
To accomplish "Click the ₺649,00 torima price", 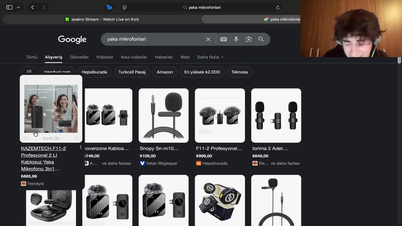I will (x=260, y=156).
